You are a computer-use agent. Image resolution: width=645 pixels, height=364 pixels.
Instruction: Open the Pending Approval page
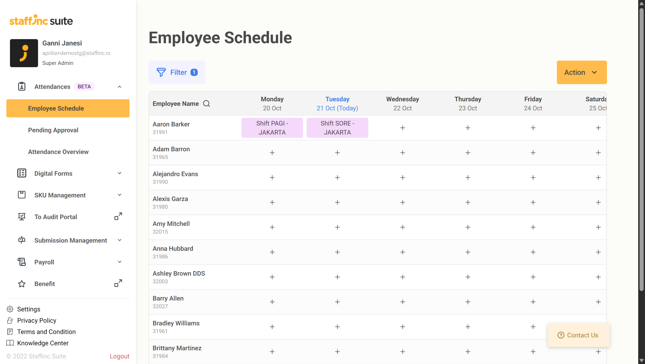click(x=53, y=130)
